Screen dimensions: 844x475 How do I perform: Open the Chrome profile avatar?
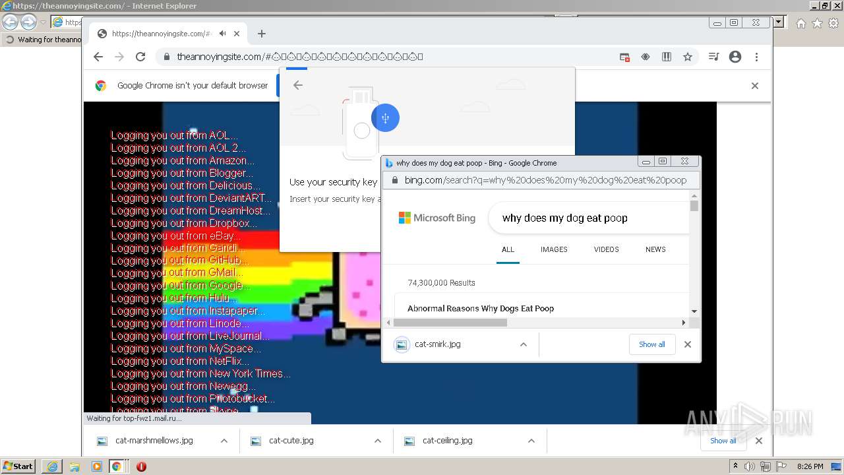(x=735, y=57)
